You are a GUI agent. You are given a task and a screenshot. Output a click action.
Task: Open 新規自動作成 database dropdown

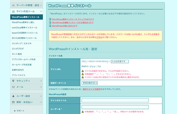(90, 83)
